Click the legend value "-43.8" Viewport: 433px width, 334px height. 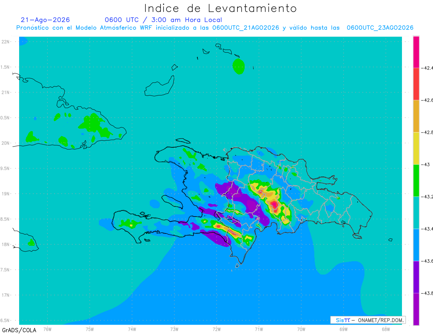[x=427, y=293]
